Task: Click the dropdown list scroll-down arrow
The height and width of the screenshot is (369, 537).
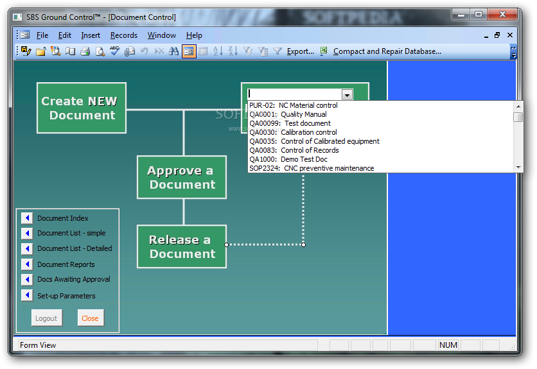Action: (x=518, y=167)
